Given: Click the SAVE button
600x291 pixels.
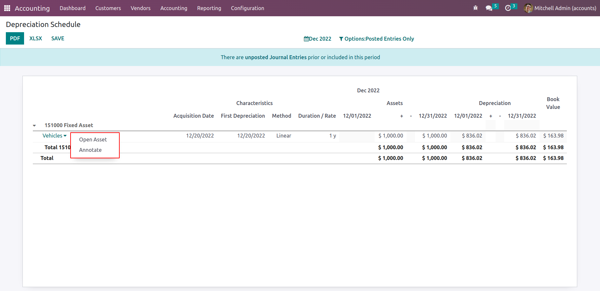Looking at the screenshot, I should coord(58,38).
